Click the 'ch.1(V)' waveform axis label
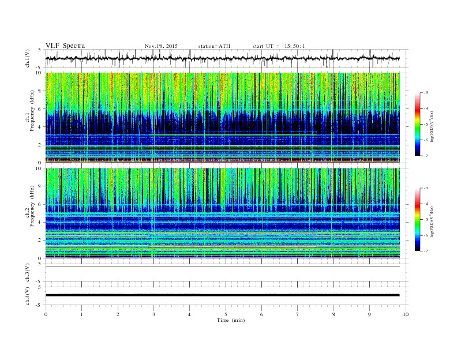This screenshot has width=457, height=353. [x=28, y=58]
